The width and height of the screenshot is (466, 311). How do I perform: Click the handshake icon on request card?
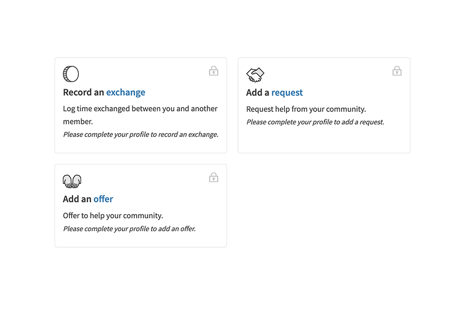coord(255,75)
